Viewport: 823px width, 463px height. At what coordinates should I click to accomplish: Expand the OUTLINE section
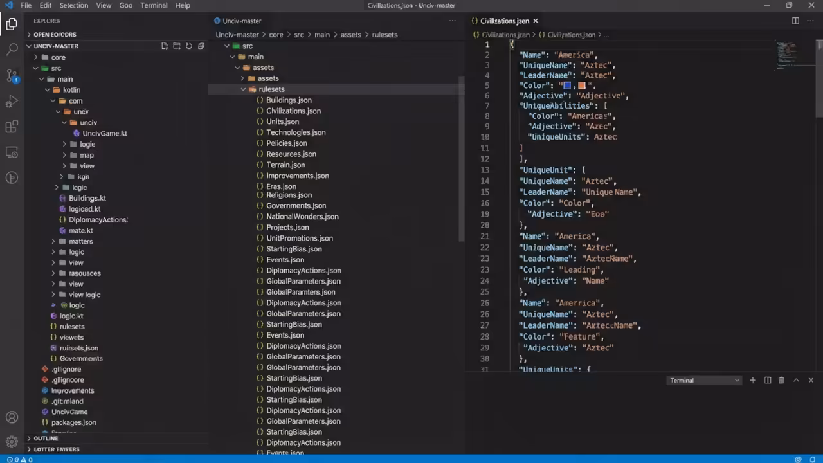46,439
